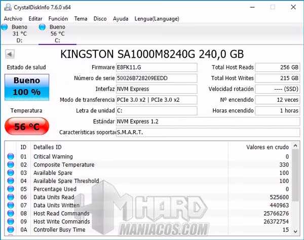Go to previous disk with left arrow
The height and width of the screenshot is (240, 304).
click(10, 54)
